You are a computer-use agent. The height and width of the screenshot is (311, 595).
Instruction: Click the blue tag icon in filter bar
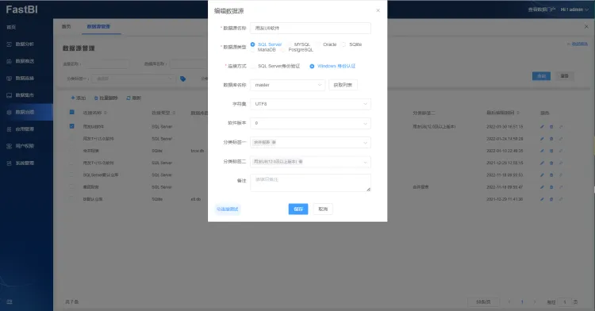point(183,79)
